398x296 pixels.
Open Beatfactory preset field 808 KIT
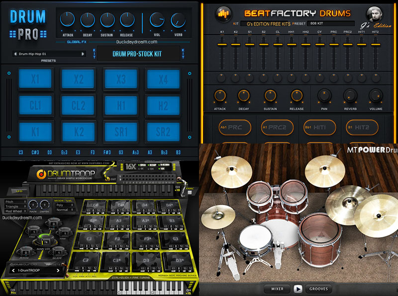click(x=331, y=23)
